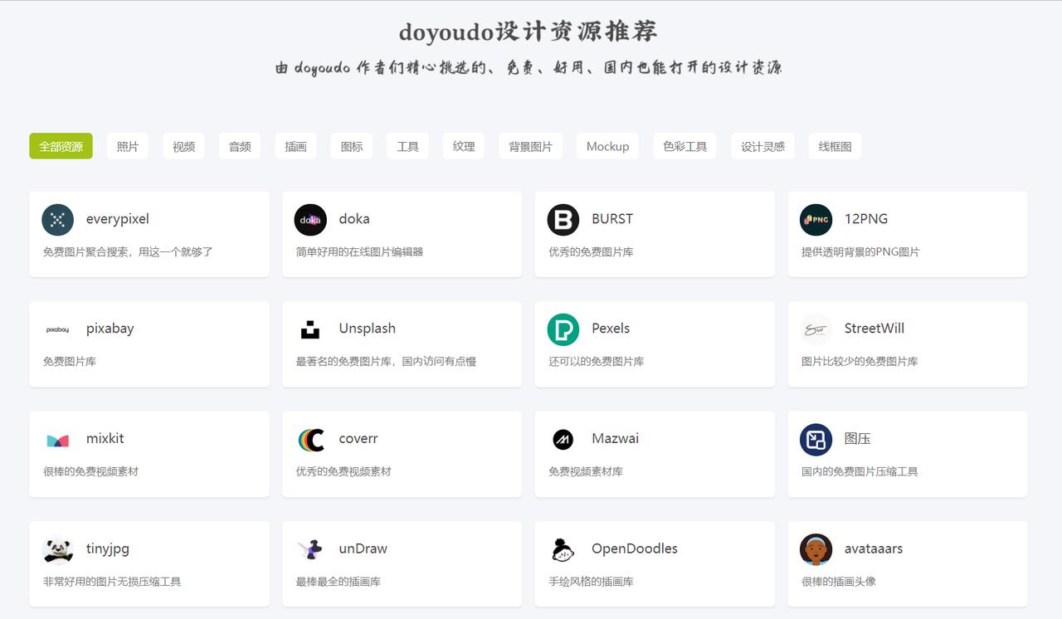Select the Unsplash camera logo
The width and height of the screenshot is (1062, 619).
(310, 329)
